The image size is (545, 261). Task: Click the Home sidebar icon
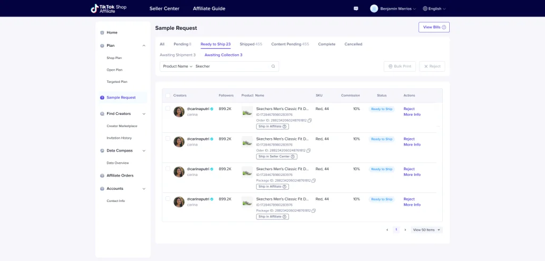[102, 32]
